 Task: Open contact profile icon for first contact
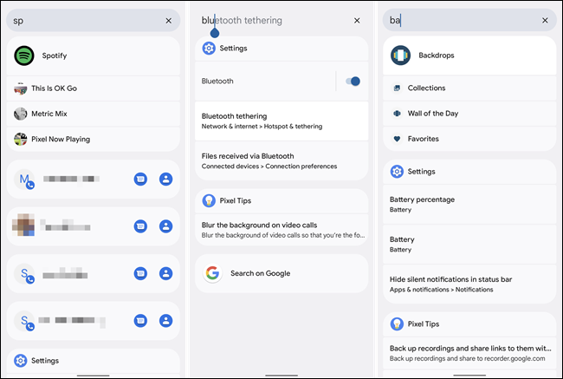point(166,179)
